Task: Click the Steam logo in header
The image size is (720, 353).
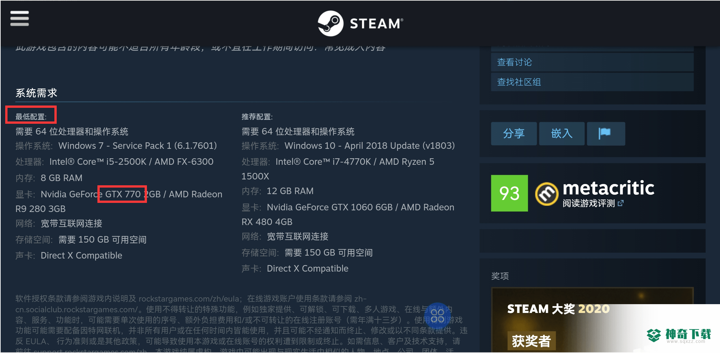Action: [360, 23]
